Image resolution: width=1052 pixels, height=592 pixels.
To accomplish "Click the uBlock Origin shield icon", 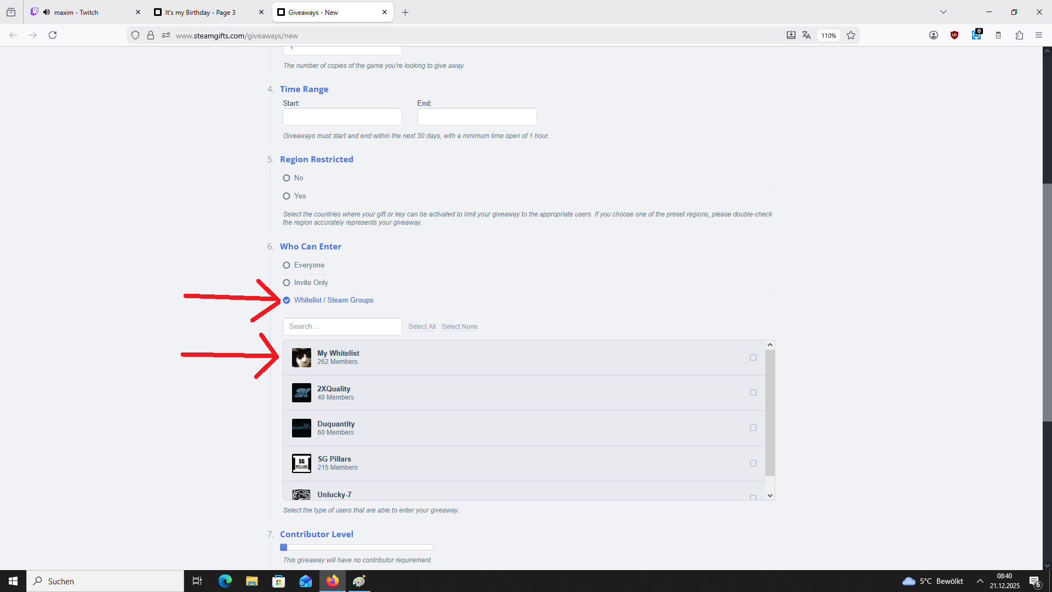I will coord(954,35).
